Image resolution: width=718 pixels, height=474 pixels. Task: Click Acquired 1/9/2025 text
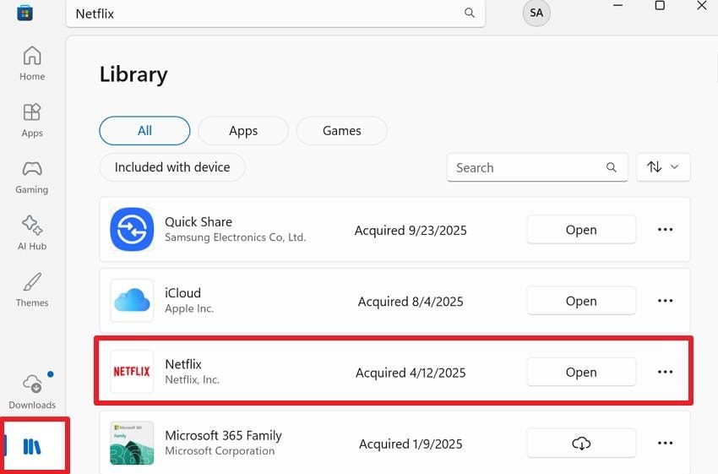coord(411,444)
